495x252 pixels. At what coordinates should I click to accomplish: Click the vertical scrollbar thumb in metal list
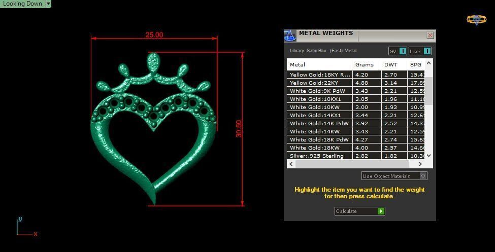click(428, 91)
